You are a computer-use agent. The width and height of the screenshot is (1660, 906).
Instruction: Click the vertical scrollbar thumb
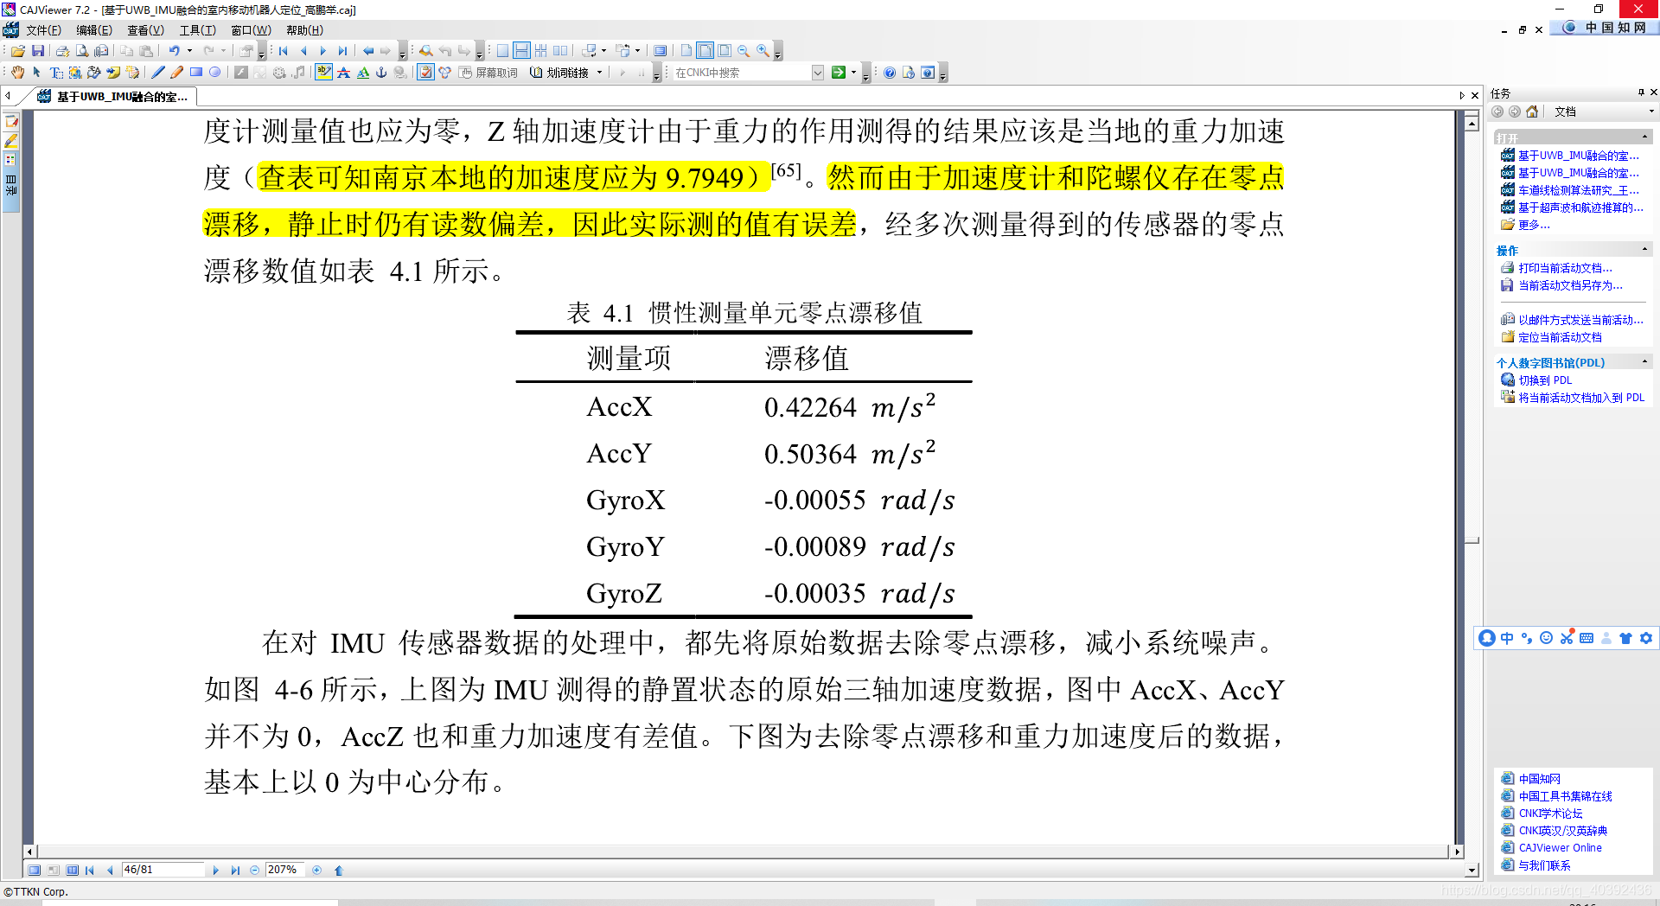tap(1472, 540)
